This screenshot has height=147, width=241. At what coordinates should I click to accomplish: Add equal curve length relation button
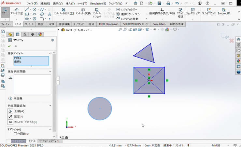(10, 122)
